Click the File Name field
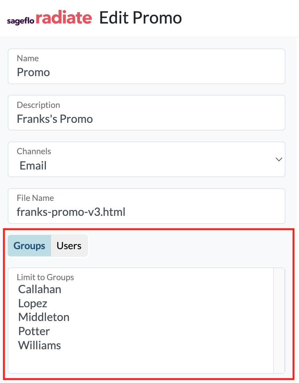The image size is (299, 383). pos(146,206)
